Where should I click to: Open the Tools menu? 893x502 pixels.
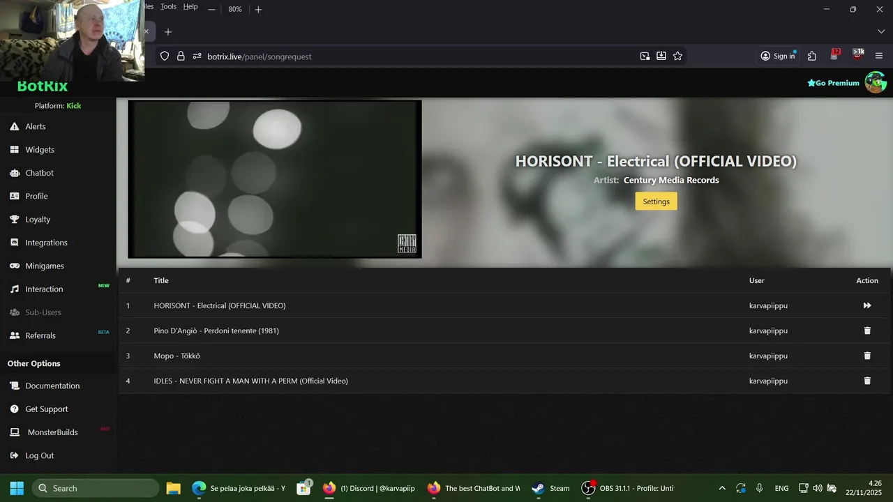coord(168,6)
